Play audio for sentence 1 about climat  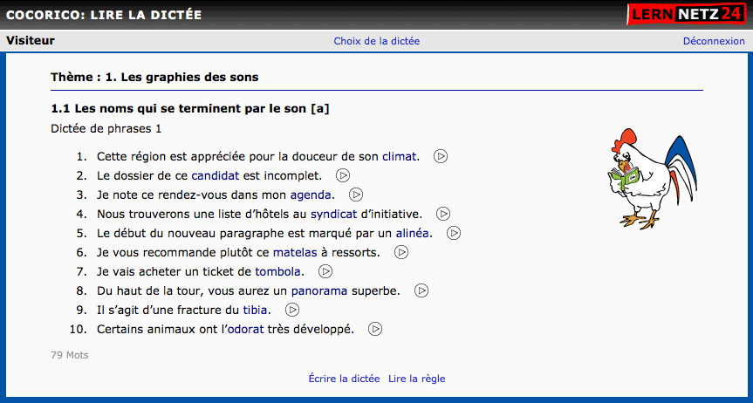[x=441, y=156]
